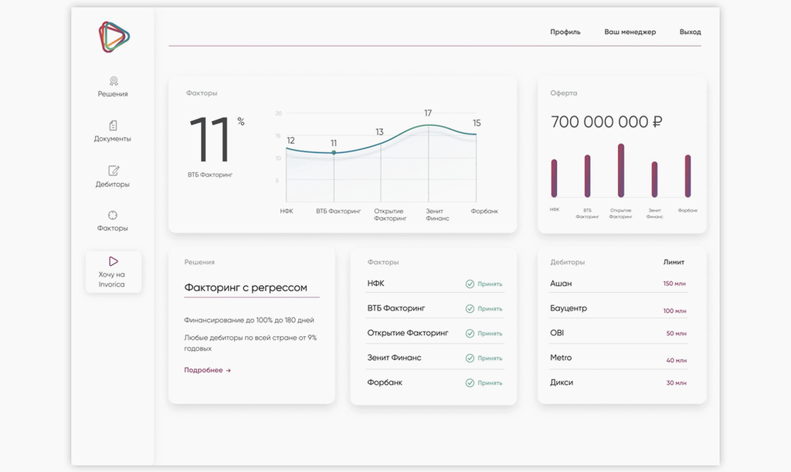Click the 100 млн limit value

click(x=674, y=311)
